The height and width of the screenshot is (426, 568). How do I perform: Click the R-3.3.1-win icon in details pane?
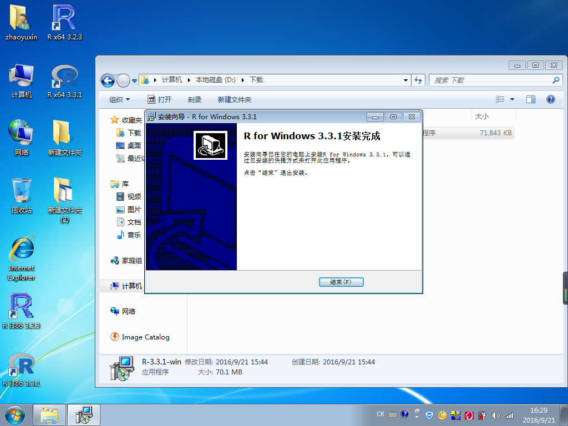(121, 368)
